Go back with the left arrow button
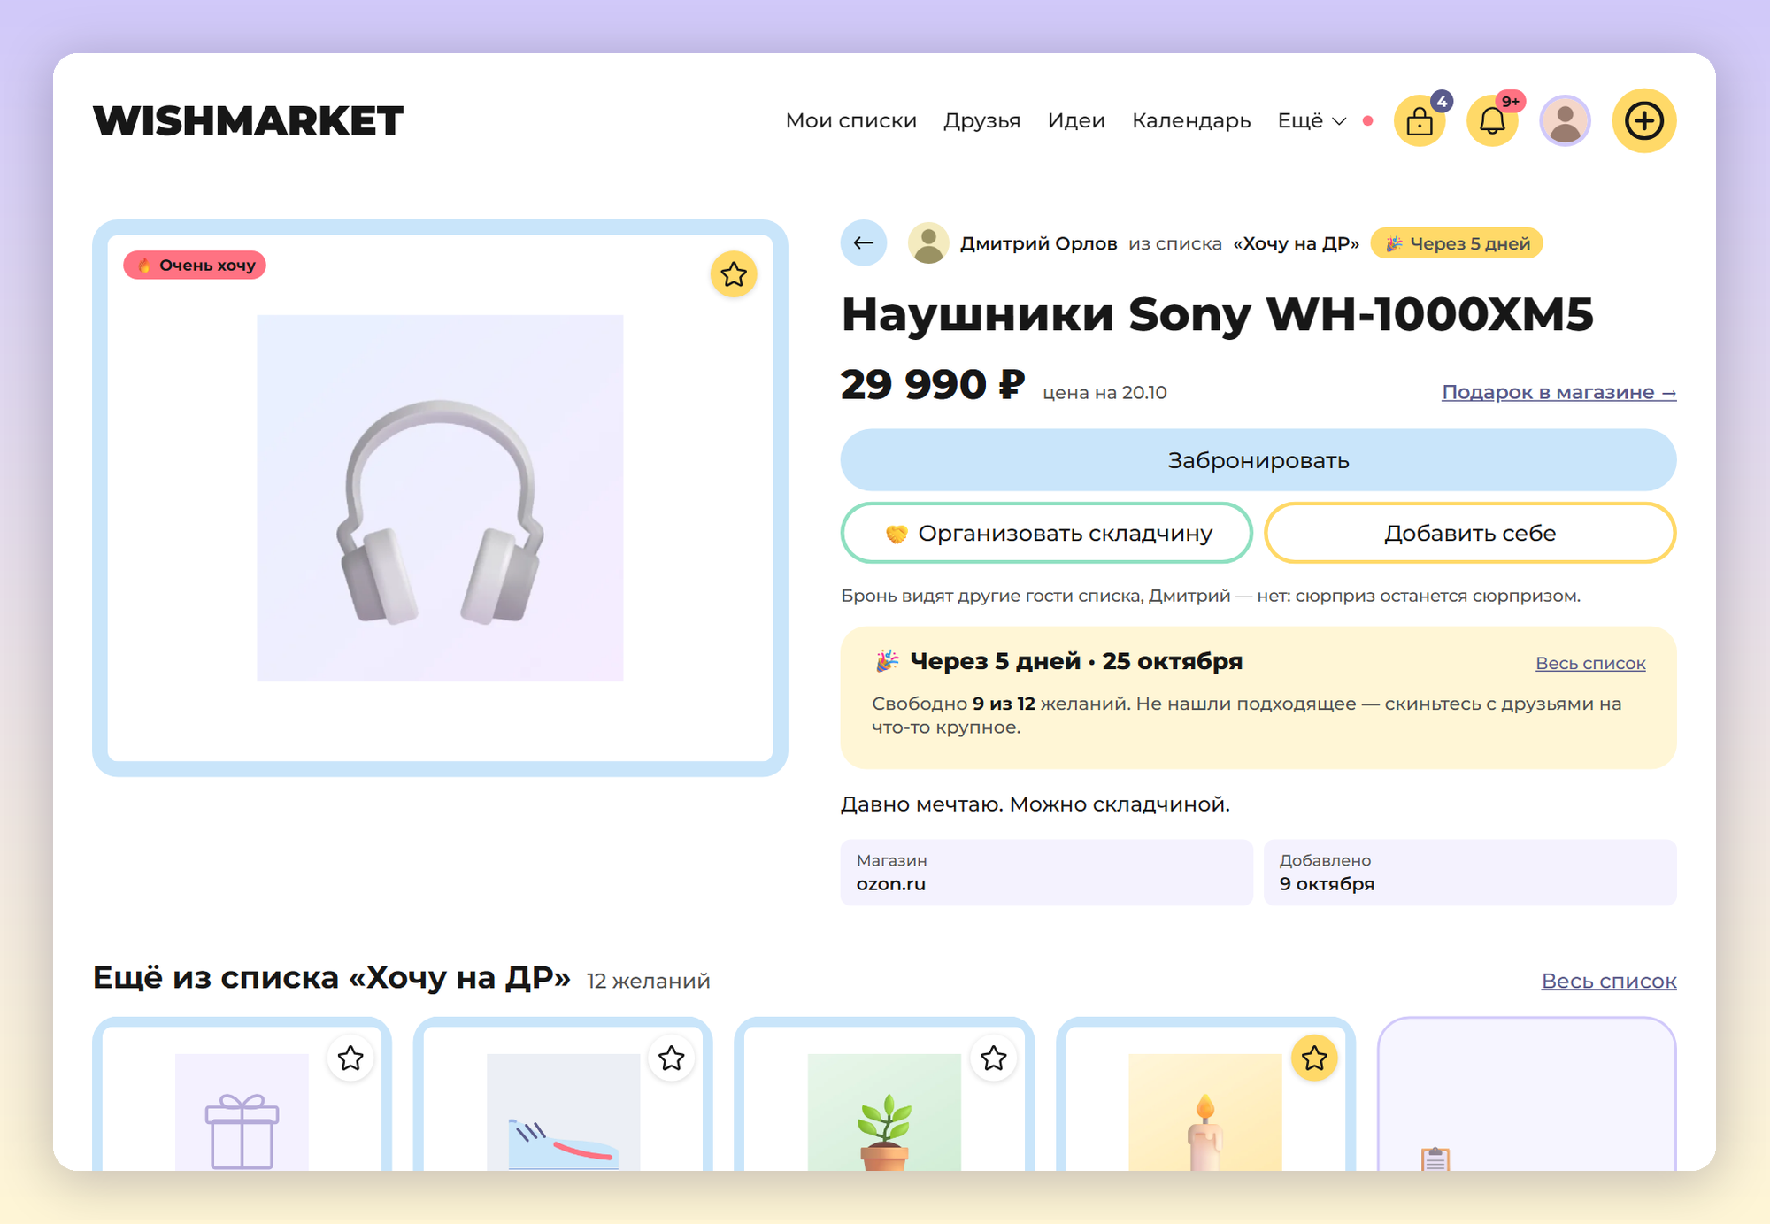 [864, 242]
